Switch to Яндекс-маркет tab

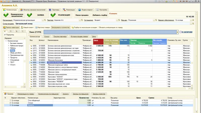click(x=86, y=10)
